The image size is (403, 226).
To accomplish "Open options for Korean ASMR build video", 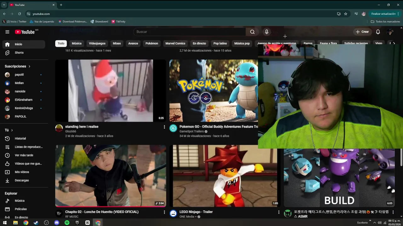I will (393, 212).
